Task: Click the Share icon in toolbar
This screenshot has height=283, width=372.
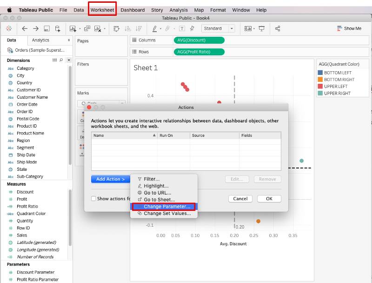Action: [278, 28]
